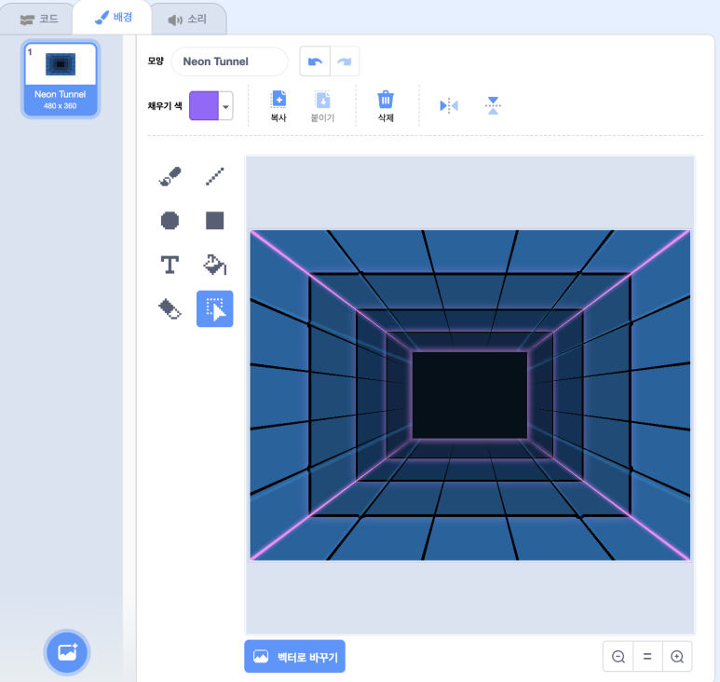The height and width of the screenshot is (682, 720).
Task: Click the undo arrow button
Action: pyautogui.click(x=315, y=61)
